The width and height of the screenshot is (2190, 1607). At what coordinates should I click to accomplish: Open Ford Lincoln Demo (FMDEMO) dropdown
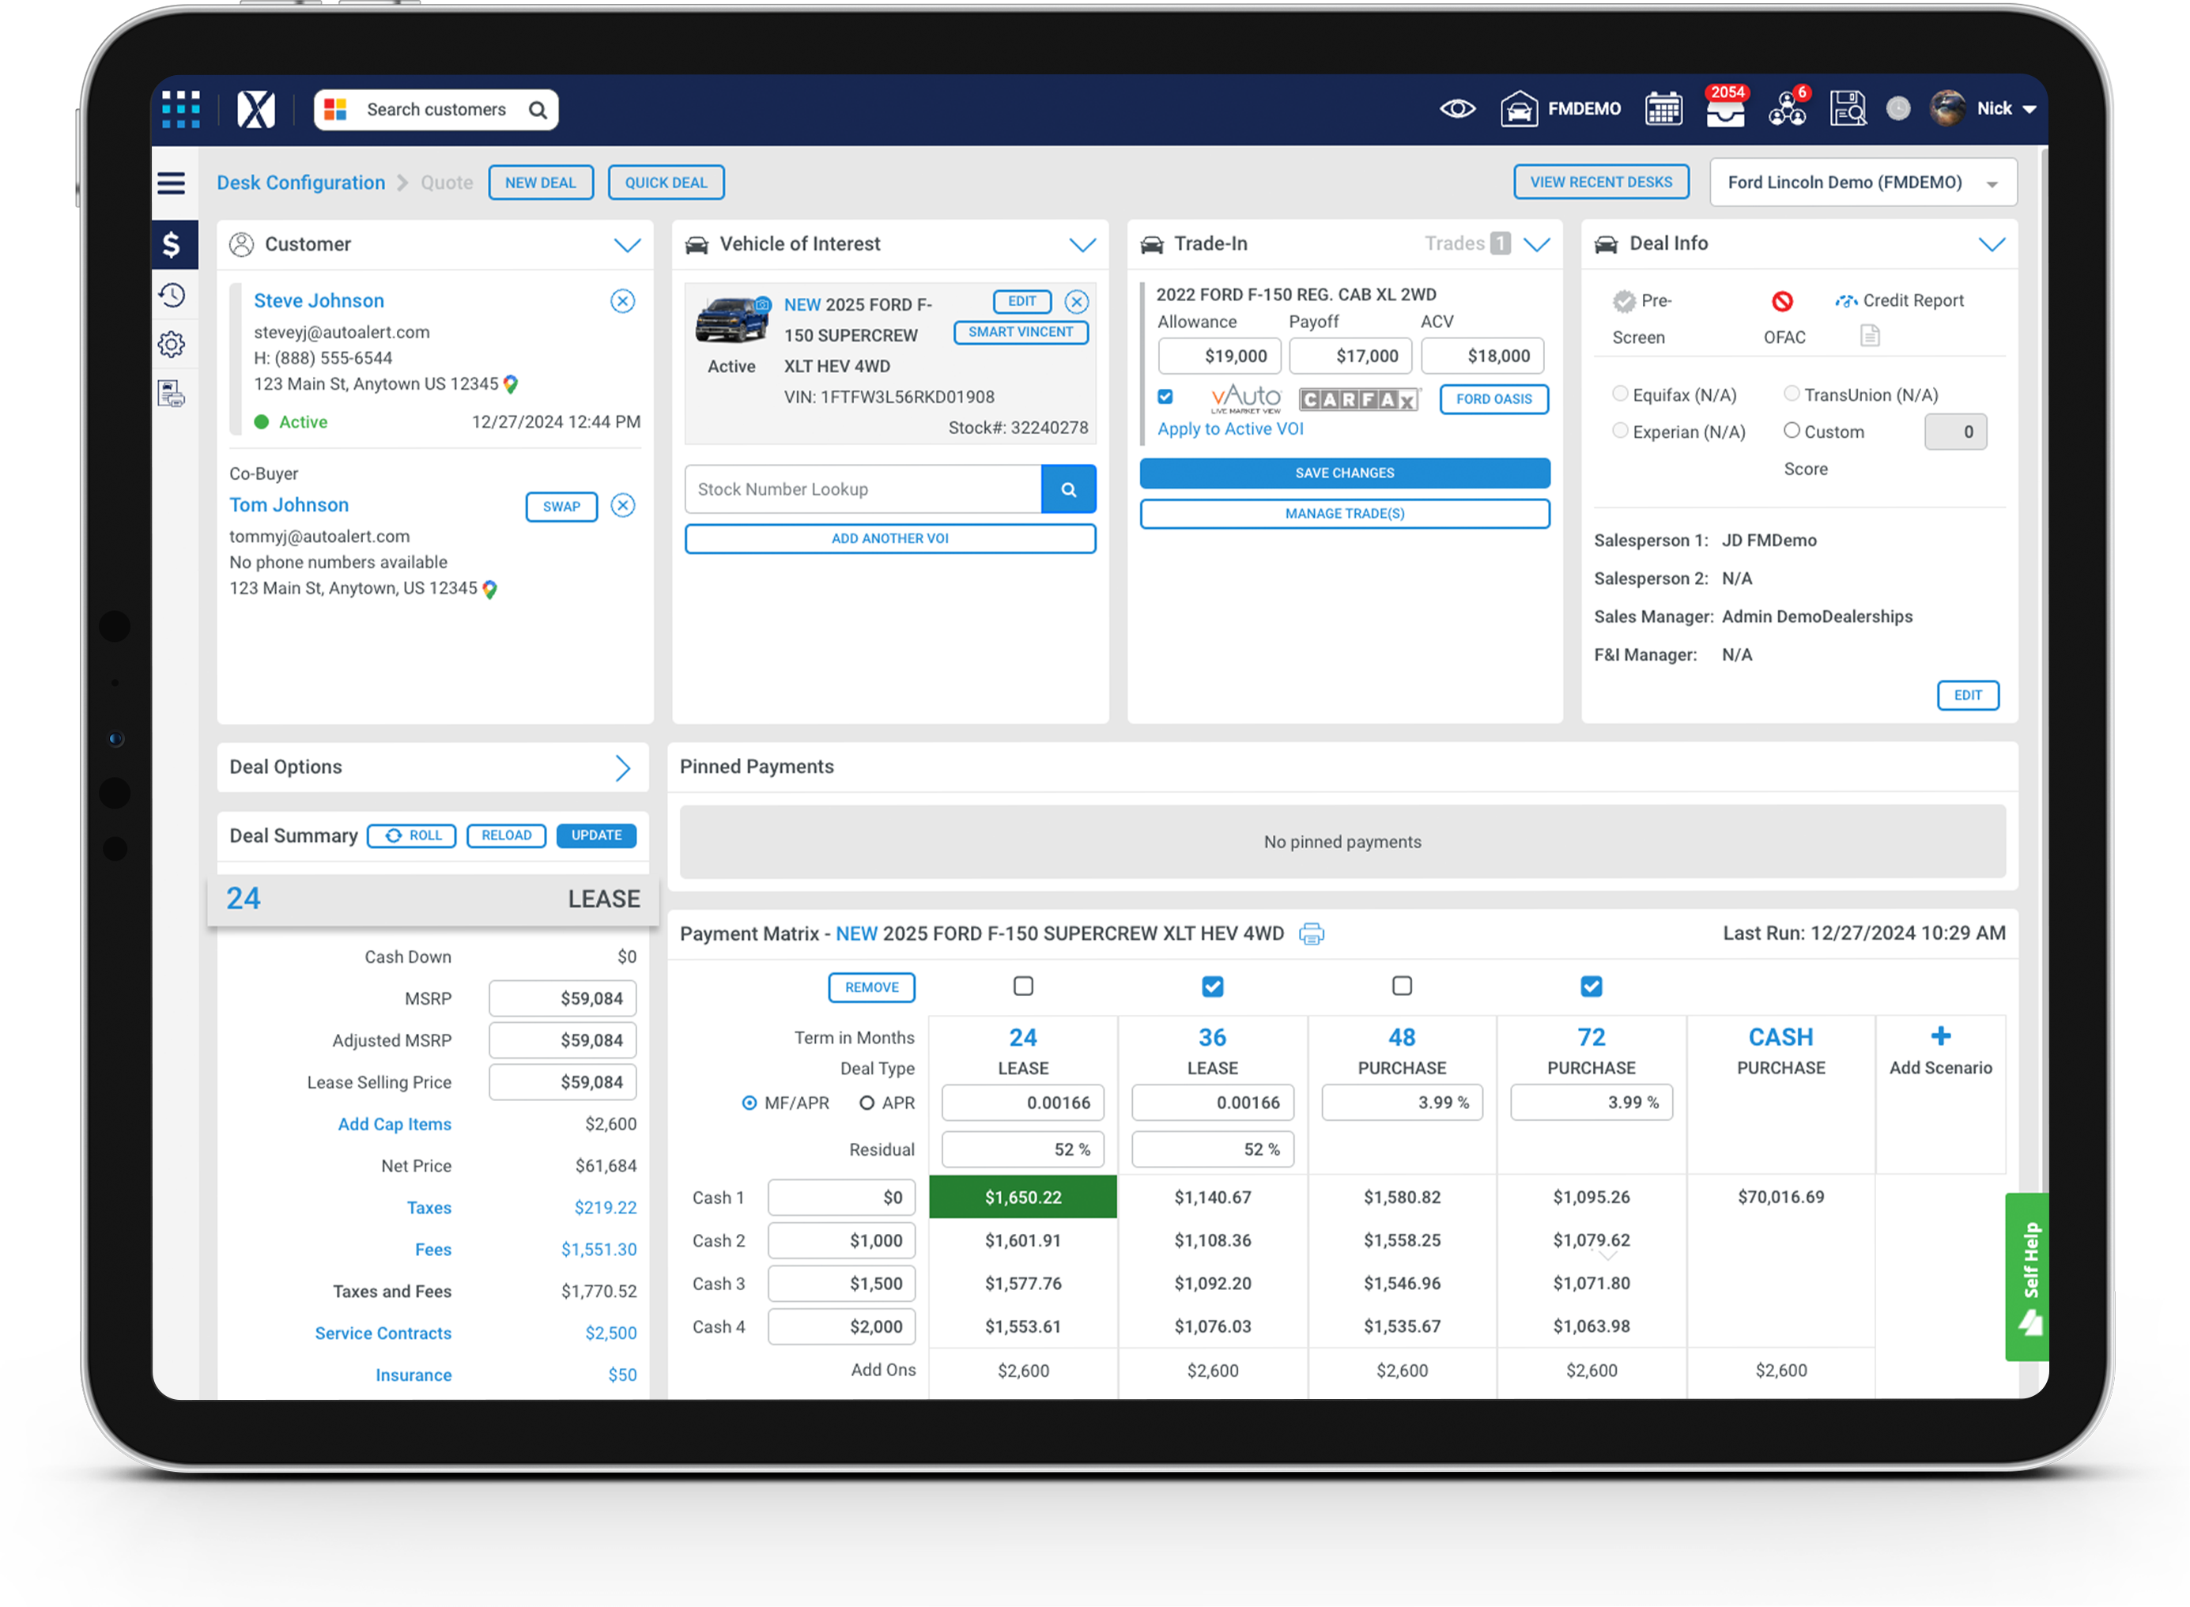1862,183
